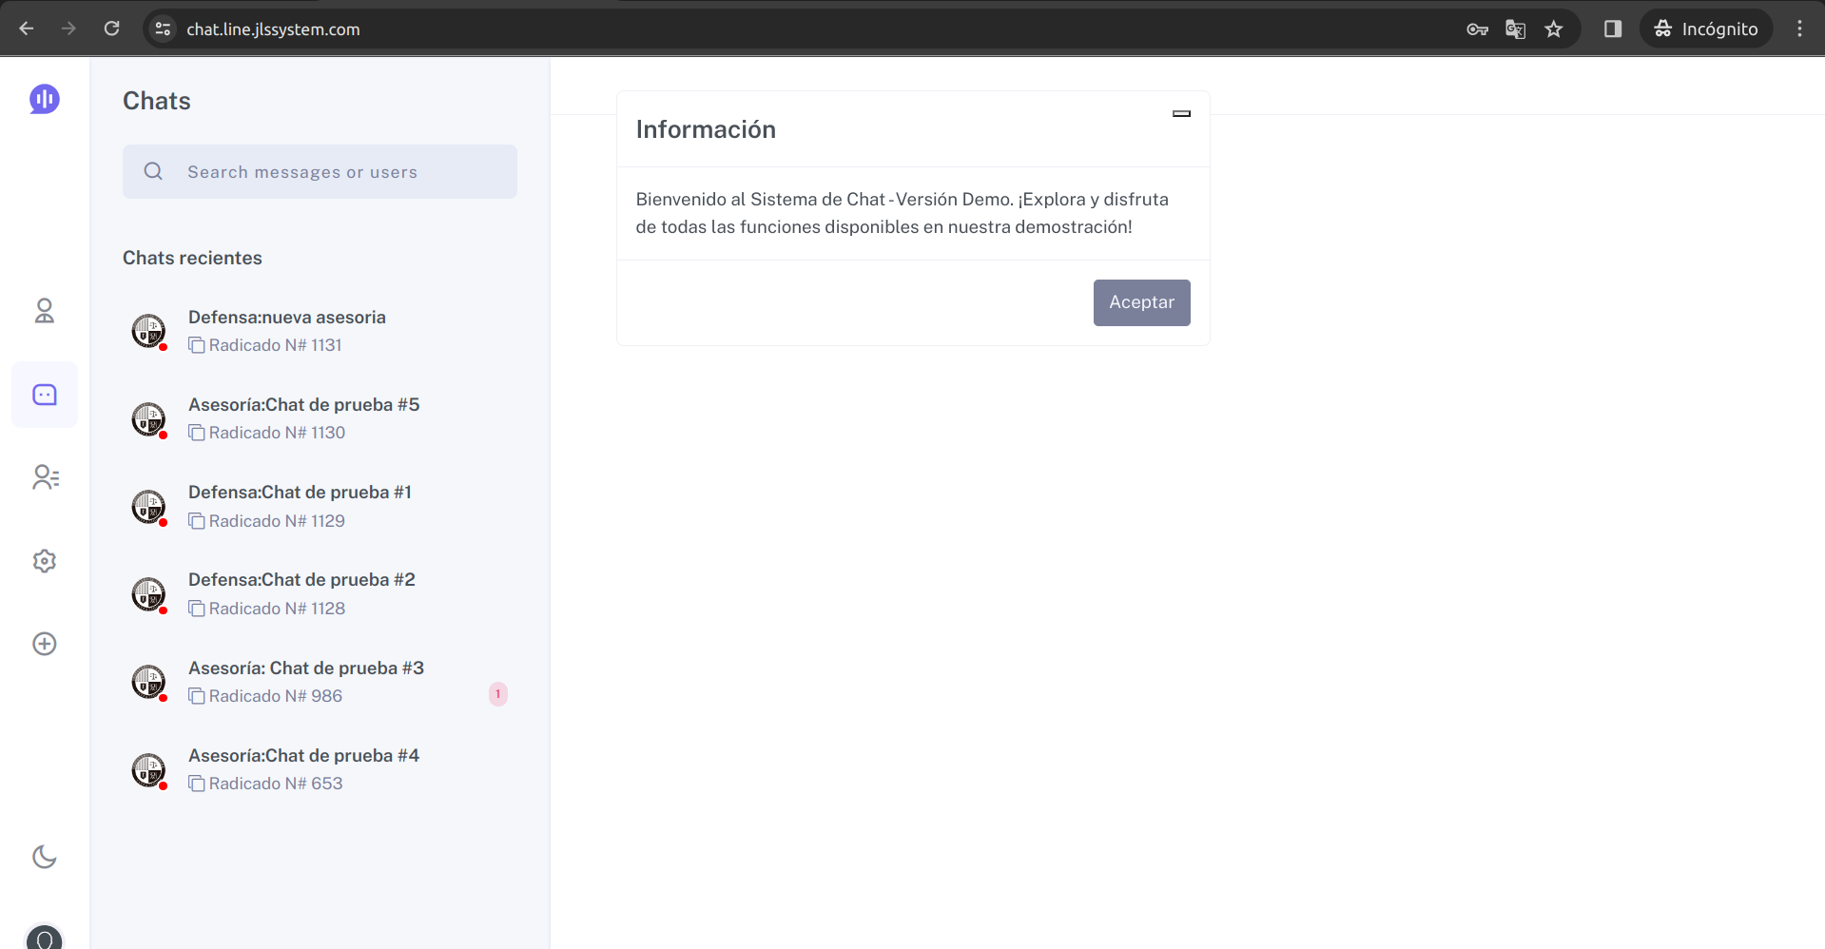The width and height of the screenshot is (1825, 949).
Task: Reload the page in browser
Action: [112, 29]
